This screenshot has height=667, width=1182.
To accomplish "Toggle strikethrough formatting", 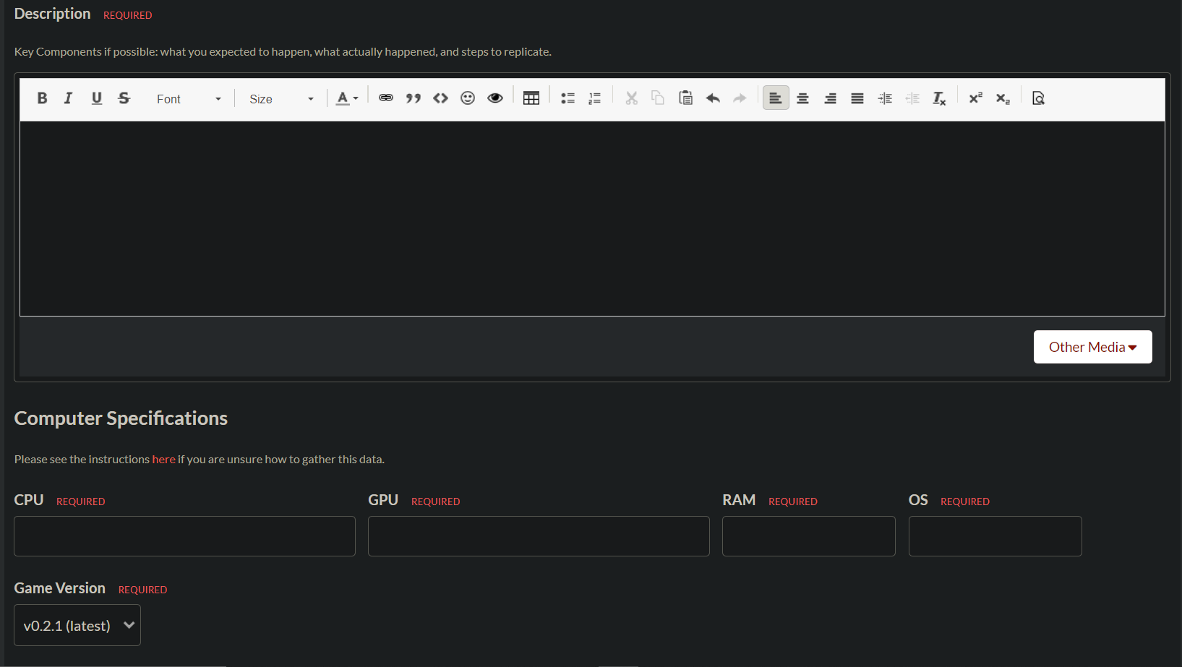I will point(124,98).
